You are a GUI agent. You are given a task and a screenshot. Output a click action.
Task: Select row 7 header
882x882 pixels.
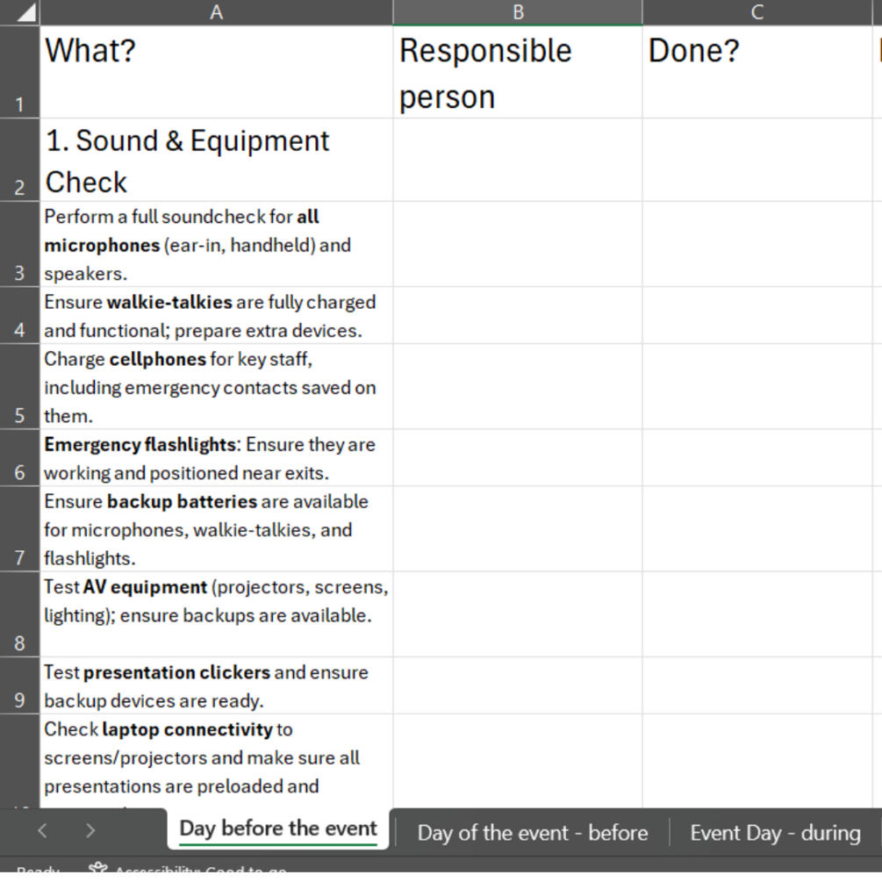click(19, 528)
